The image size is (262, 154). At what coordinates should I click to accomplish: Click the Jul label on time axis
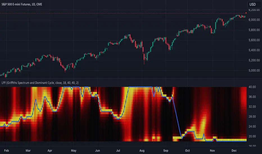[x=118, y=151]
